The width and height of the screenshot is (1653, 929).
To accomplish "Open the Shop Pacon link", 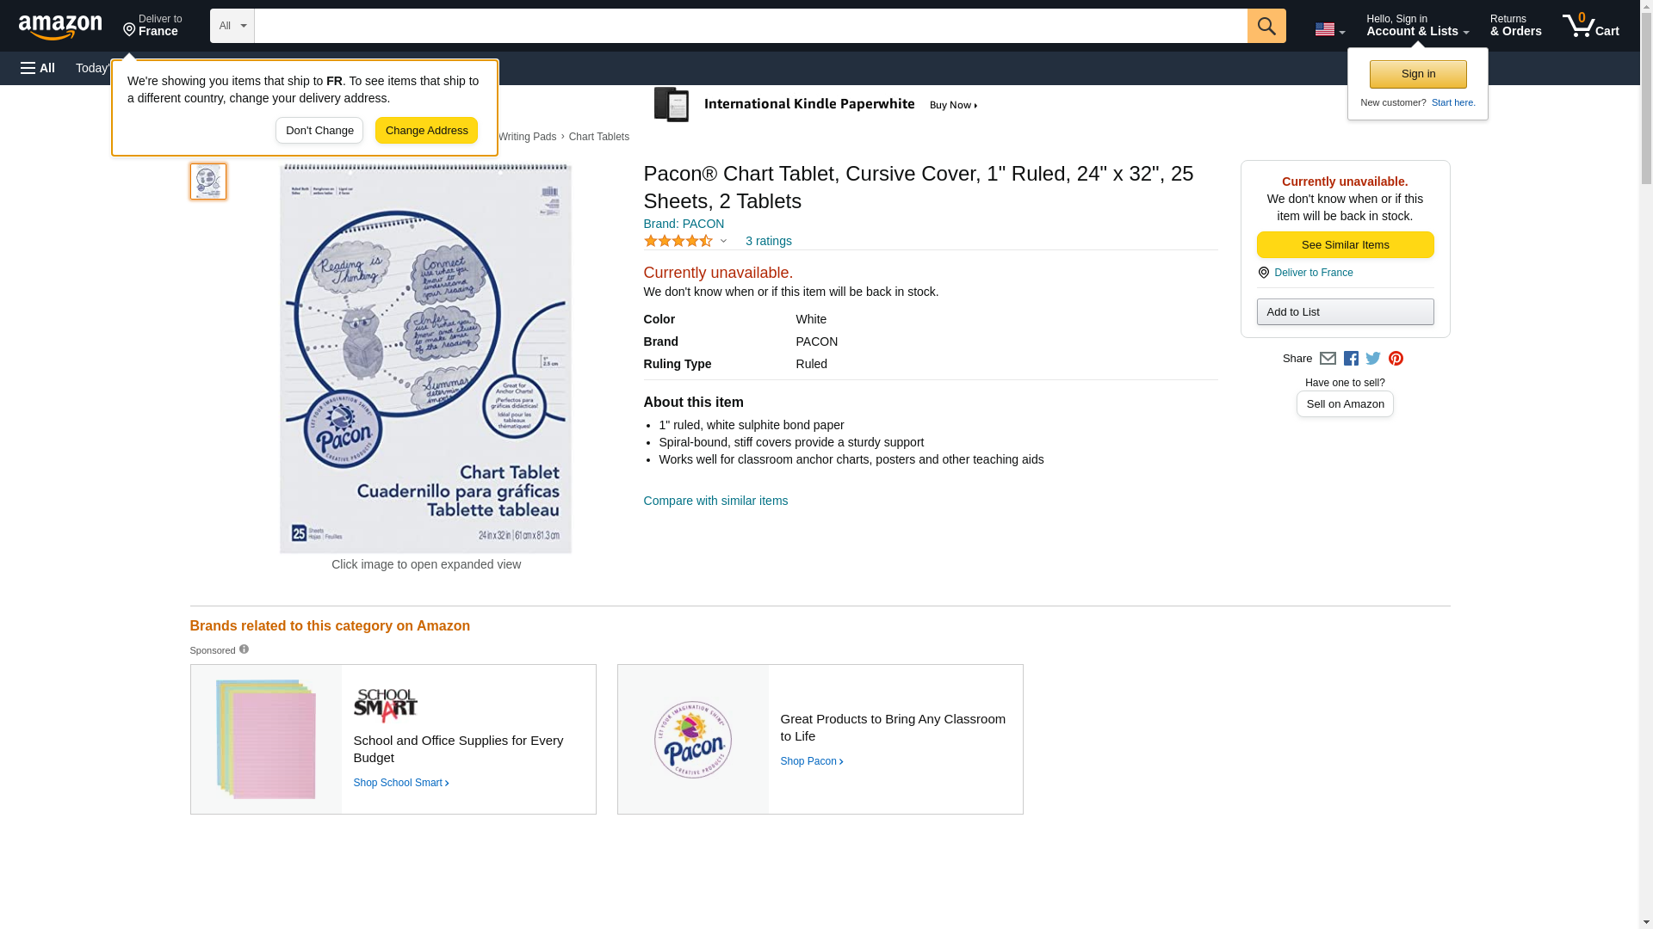I will (812, 761).
